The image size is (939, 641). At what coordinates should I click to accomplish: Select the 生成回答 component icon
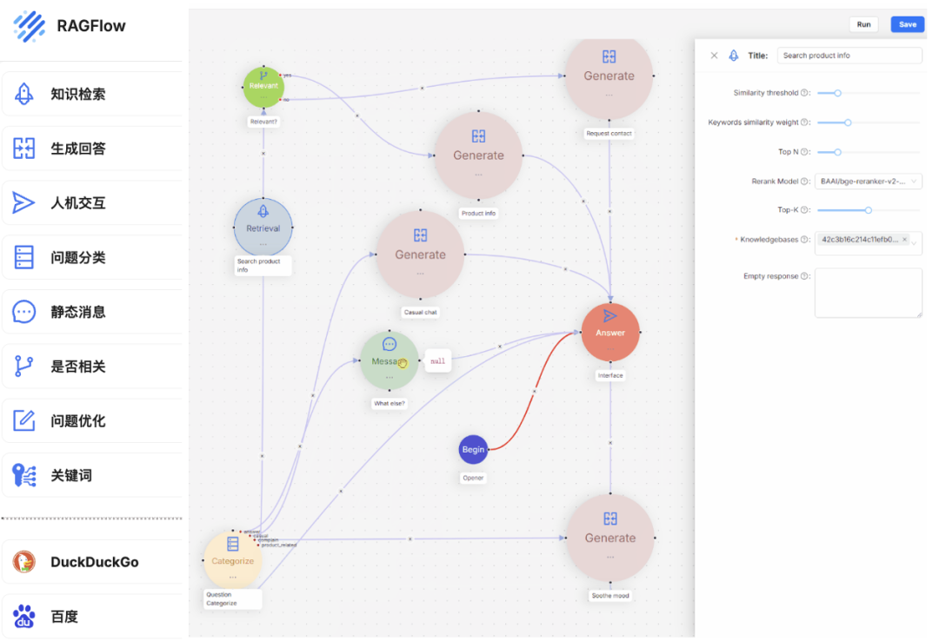[24, 149]
